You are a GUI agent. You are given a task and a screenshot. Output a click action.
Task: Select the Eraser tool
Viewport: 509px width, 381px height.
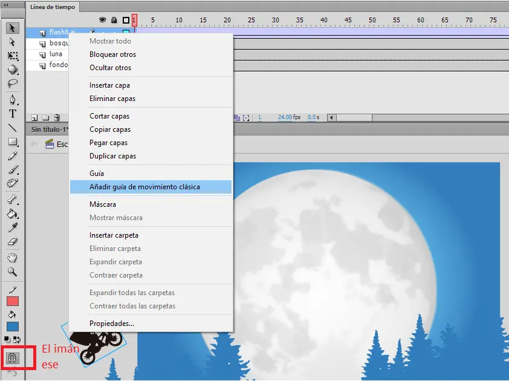pyautogui.click(x=12, y=242)
